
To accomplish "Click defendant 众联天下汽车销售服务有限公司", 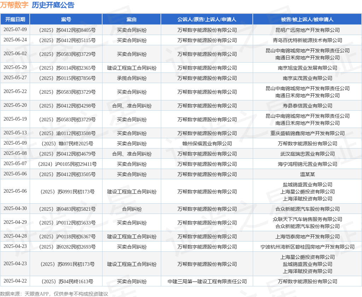I will [307, 219].
